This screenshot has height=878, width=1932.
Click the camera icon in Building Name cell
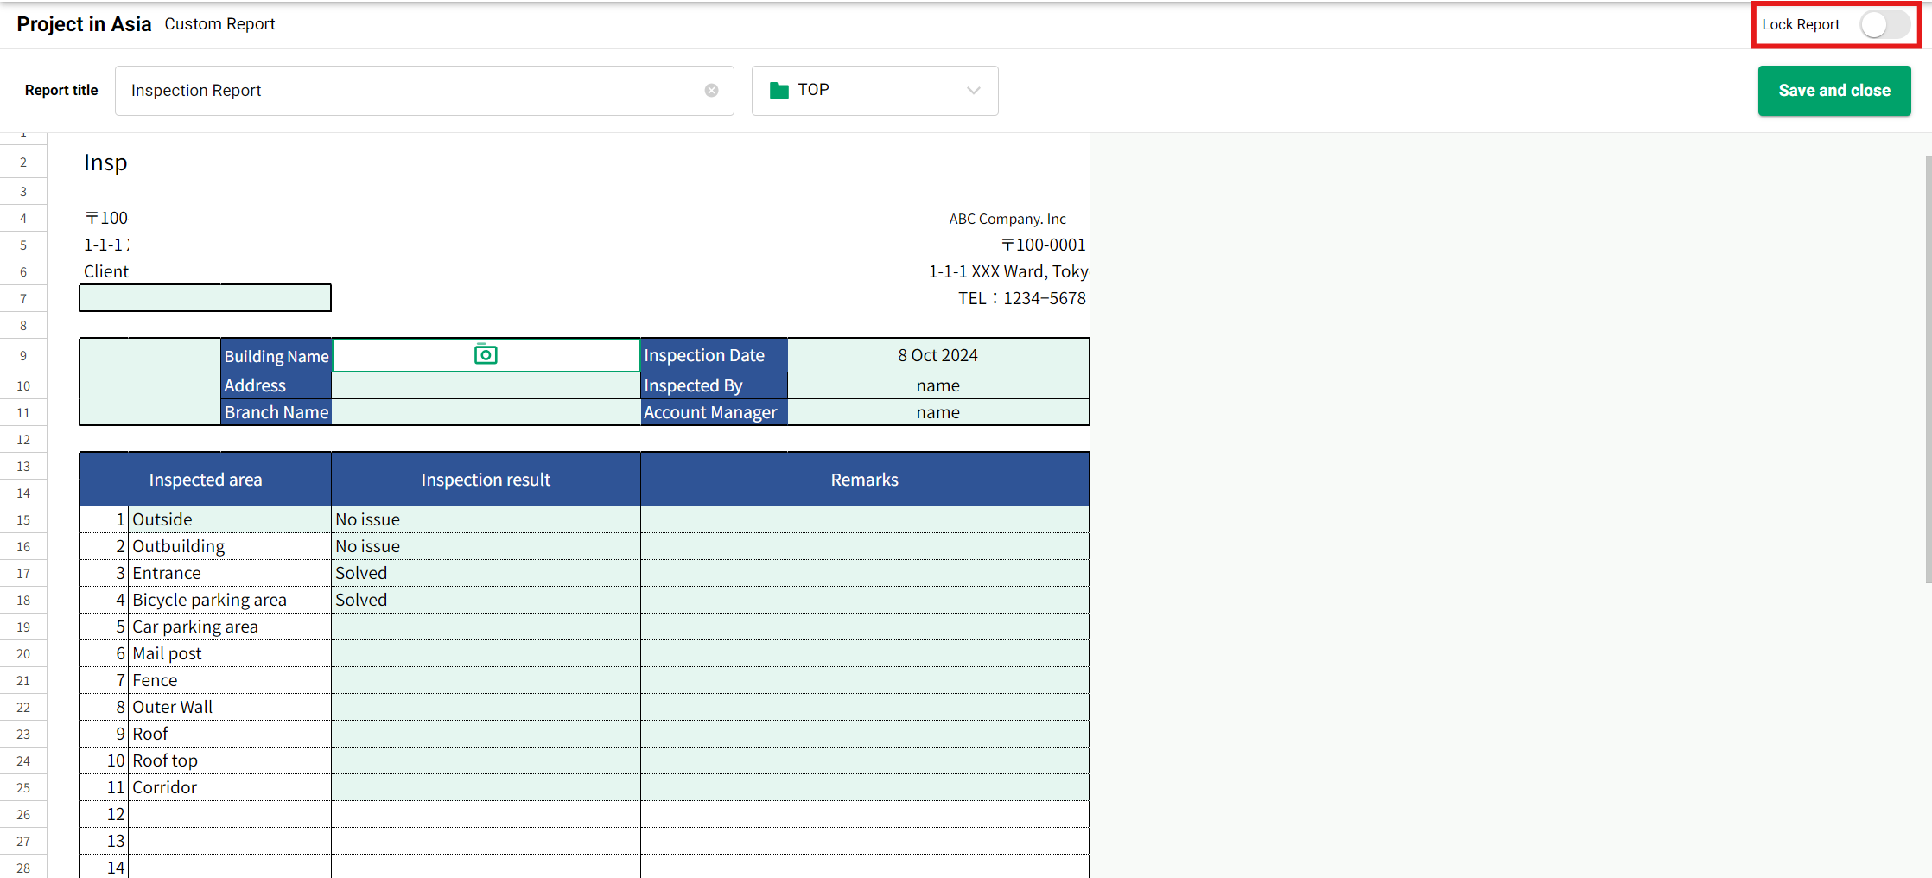pyautogui.click(x=486, y=355)
